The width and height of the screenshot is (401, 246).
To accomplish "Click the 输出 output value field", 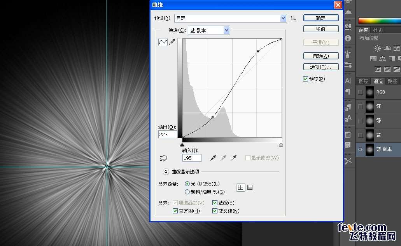I will pos(168,134).
